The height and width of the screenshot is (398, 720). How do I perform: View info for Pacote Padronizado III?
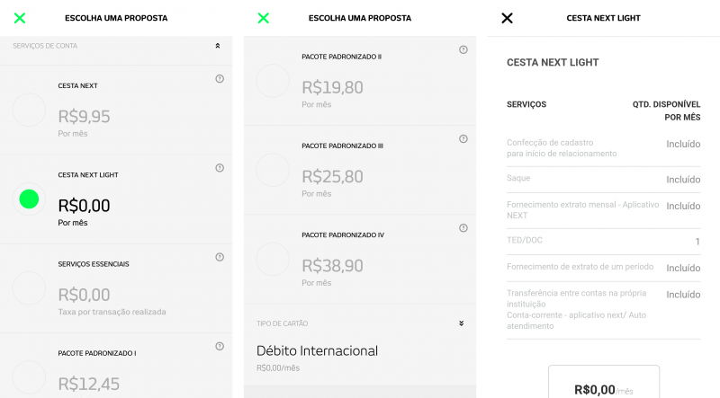point(463,138)
